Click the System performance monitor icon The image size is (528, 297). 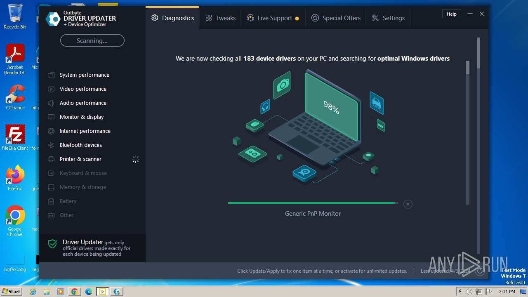[51, 75]
